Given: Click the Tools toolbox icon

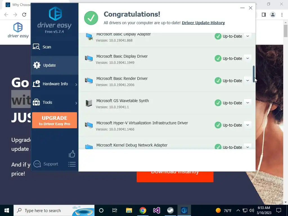Looking at the screenshot, I should click(x=36, y=102).
